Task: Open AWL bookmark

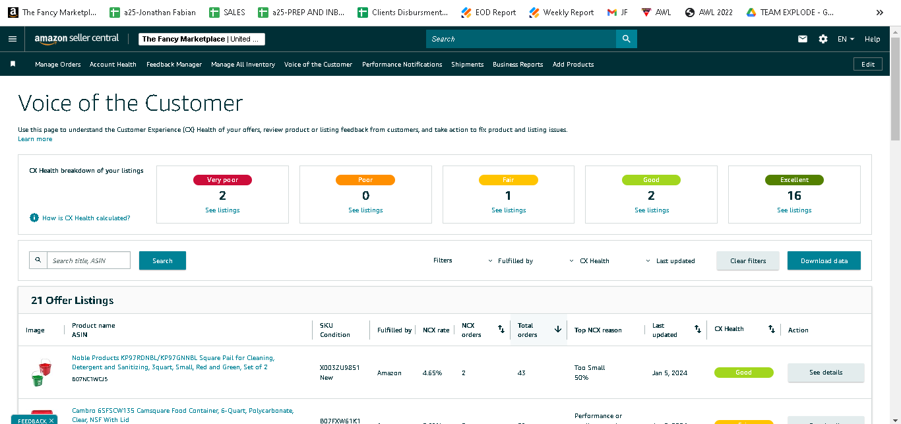Action: pyautogui.click(x=656, y=13)
